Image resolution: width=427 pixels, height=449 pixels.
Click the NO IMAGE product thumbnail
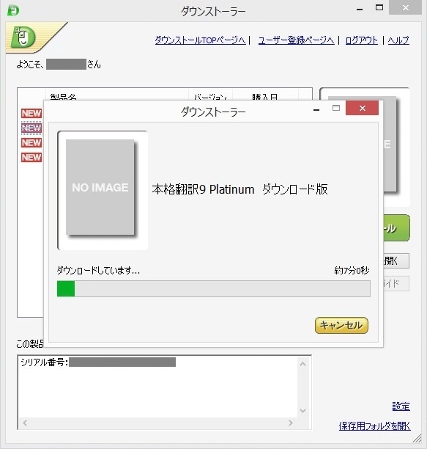pos(100,187)
